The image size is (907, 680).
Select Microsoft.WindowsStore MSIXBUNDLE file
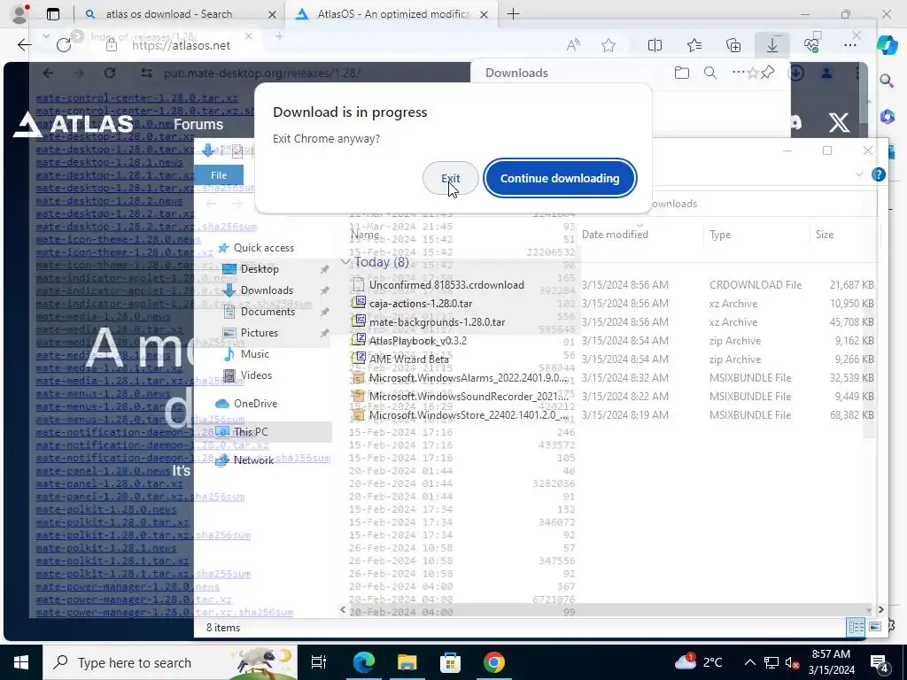(468, 415)
